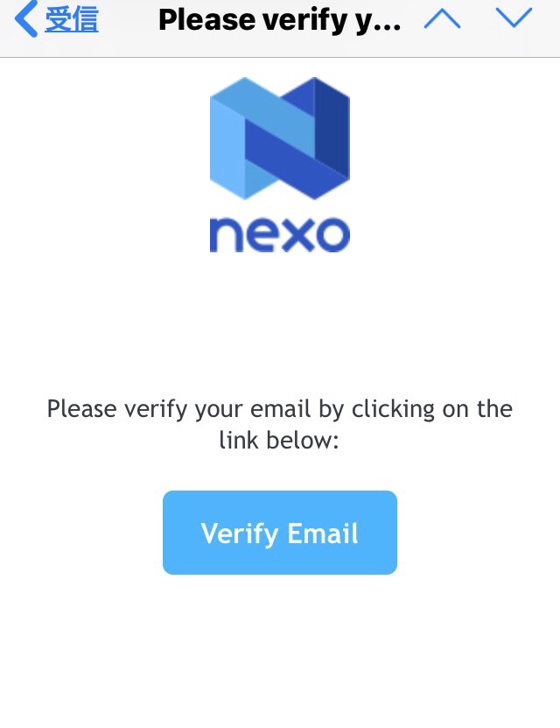560x728 pixels.
Task: Tap the light blue side of the Nexo logo
Action: click(227, 149)
